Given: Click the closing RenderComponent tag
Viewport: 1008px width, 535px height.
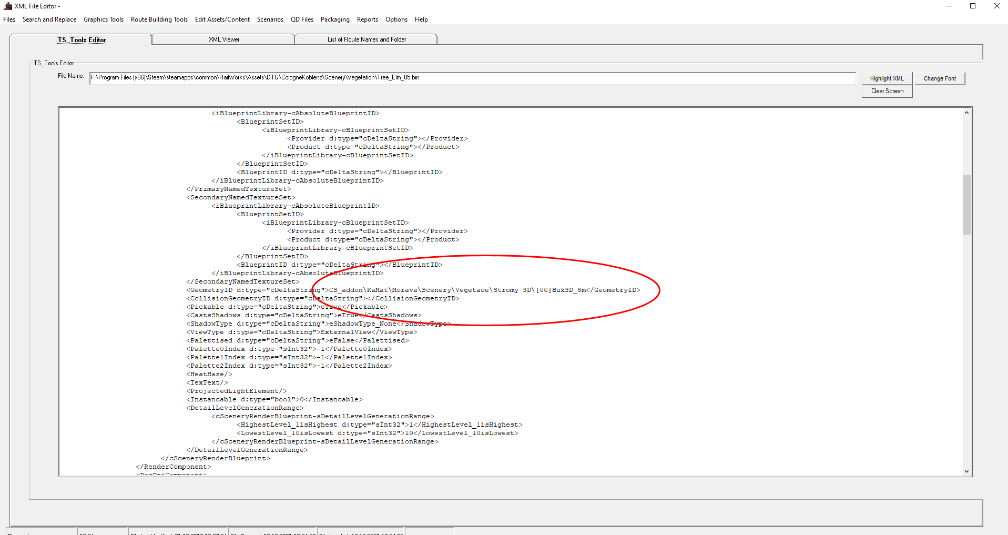Looking at the screenshot, I should coord(174,467).
